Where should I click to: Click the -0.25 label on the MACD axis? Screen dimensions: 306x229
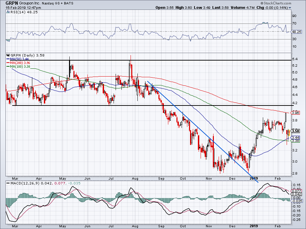click(296, 220)
